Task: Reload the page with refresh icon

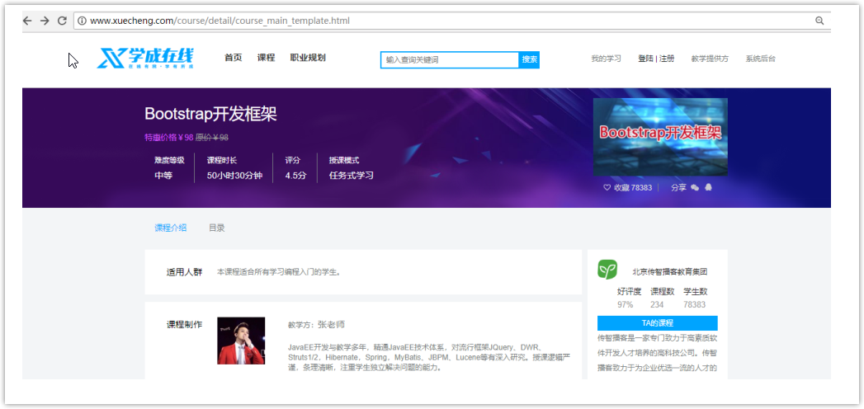Action: point(62,21)
